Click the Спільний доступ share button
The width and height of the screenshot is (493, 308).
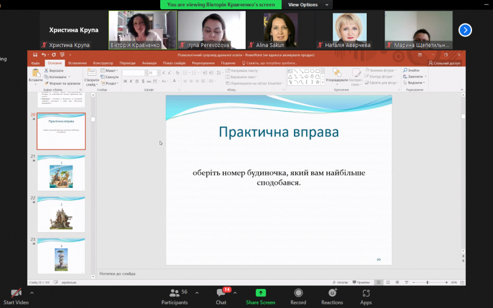(444, 63)
